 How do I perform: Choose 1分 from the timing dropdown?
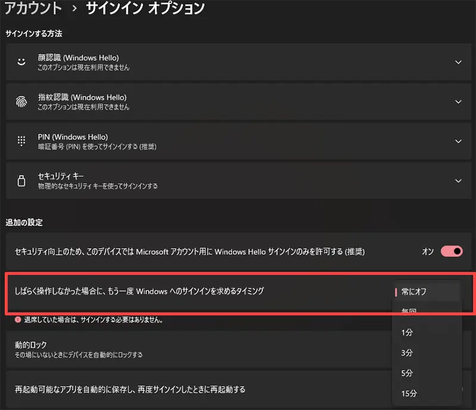click(427, 332)
